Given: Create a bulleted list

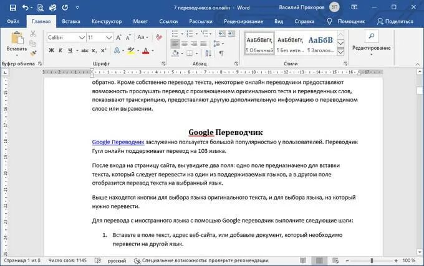Looking at the screenshot, I should point(175,34).
